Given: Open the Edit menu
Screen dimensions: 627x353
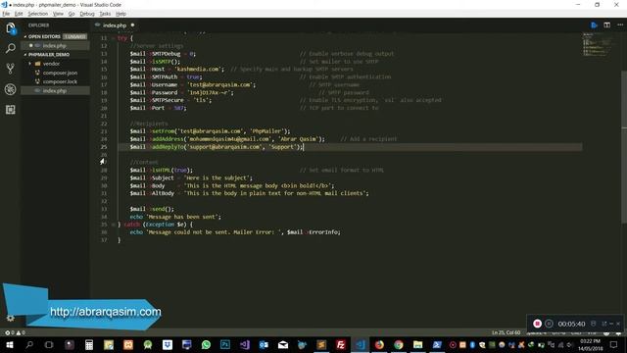Looking at the screenshot, I should [19, 14].
